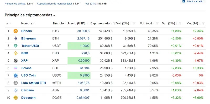210x104 pixels.
Task: Open the Cardano name link
Action: pos(28,90)
